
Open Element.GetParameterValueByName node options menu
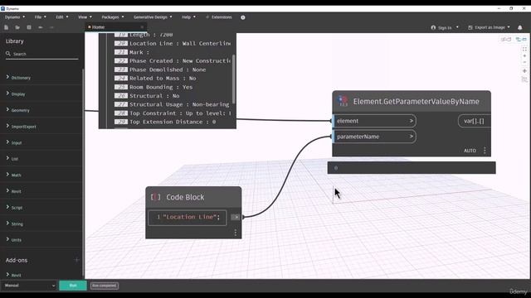coord(485,151)
